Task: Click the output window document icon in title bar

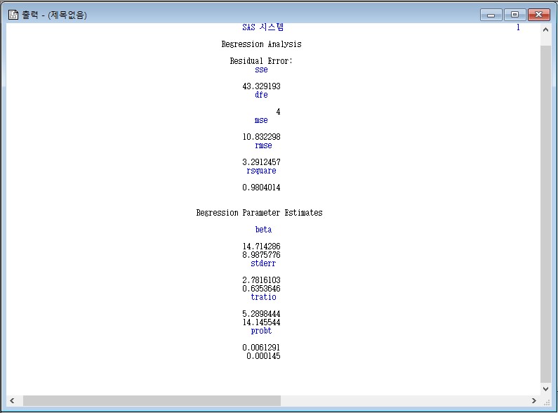Action: [x=13, y=15]
